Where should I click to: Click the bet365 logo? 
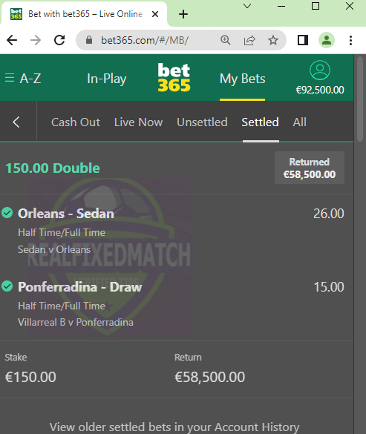(x=174, y=77)
